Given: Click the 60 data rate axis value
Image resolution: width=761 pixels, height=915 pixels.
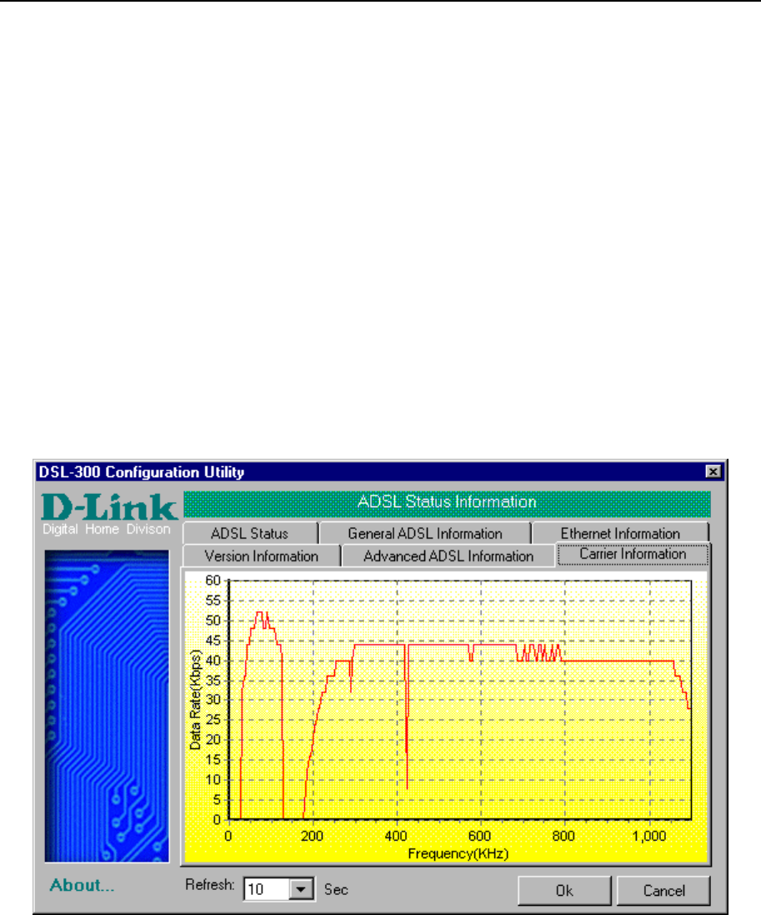Looking at the screenshot, I should (213, 581).
